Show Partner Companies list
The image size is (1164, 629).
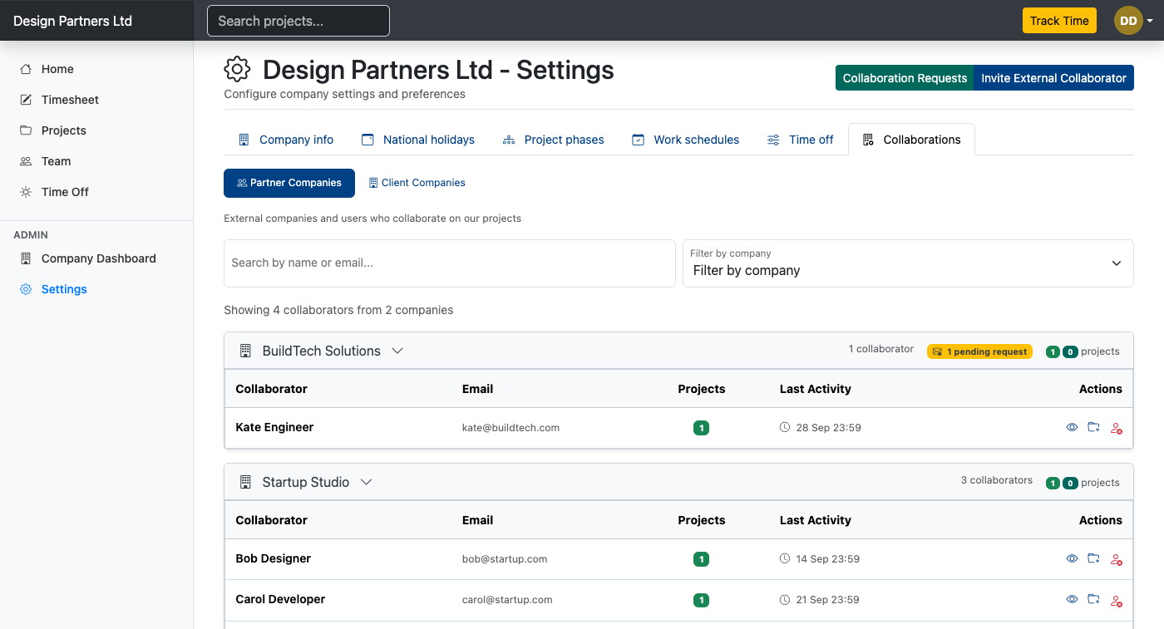(x=289, y=183)
